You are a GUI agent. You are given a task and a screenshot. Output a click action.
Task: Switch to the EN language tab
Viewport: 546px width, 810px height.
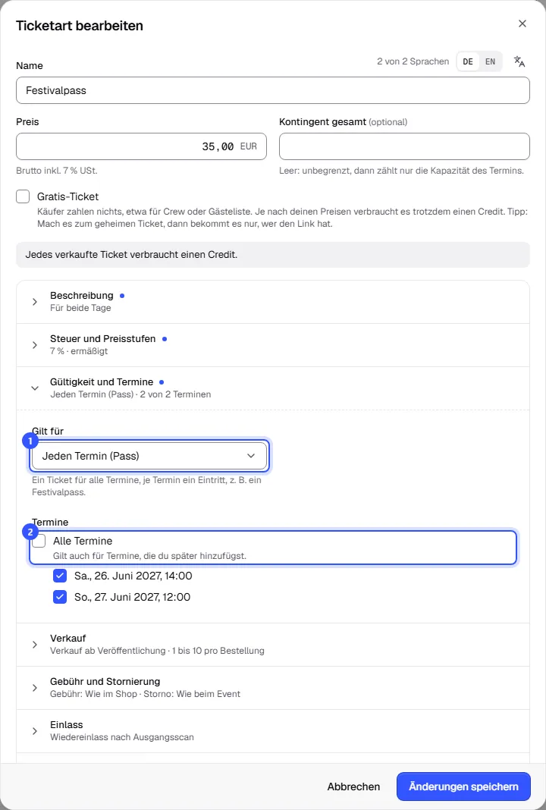(490, 61)
